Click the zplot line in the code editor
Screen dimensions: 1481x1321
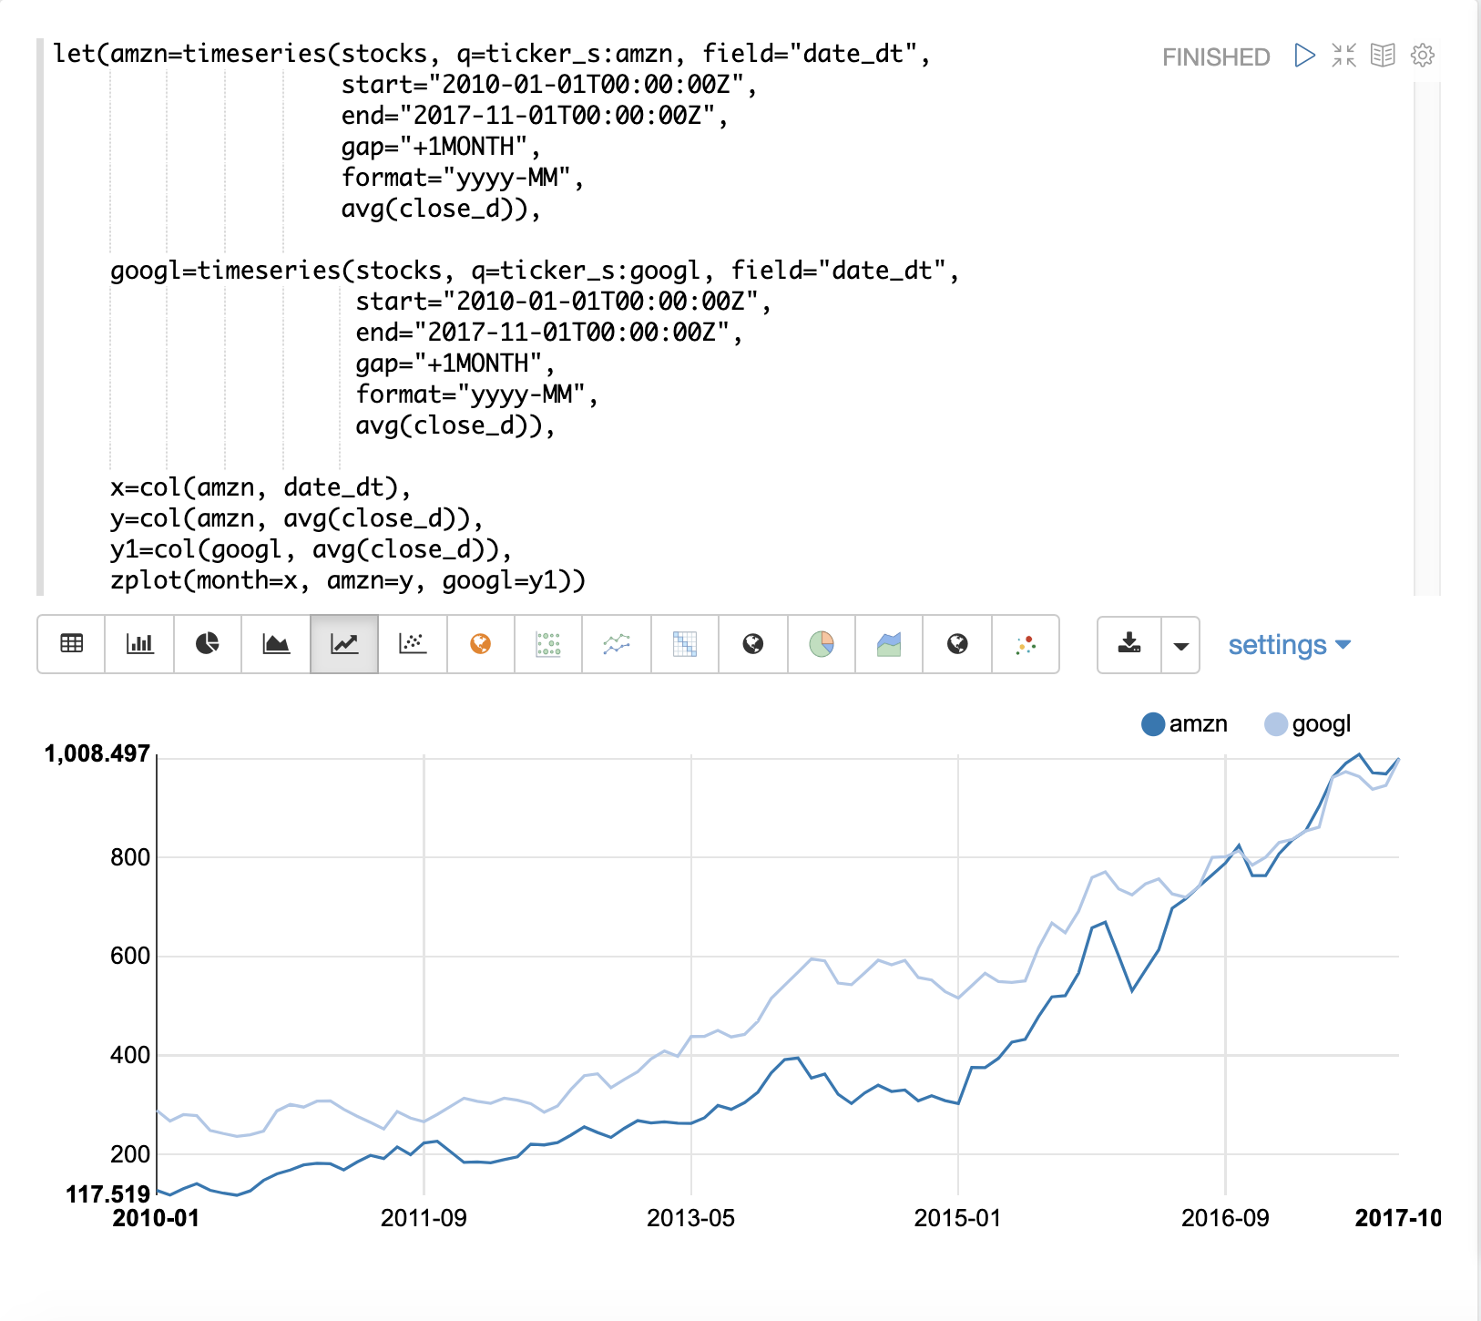tap(347, 580)
